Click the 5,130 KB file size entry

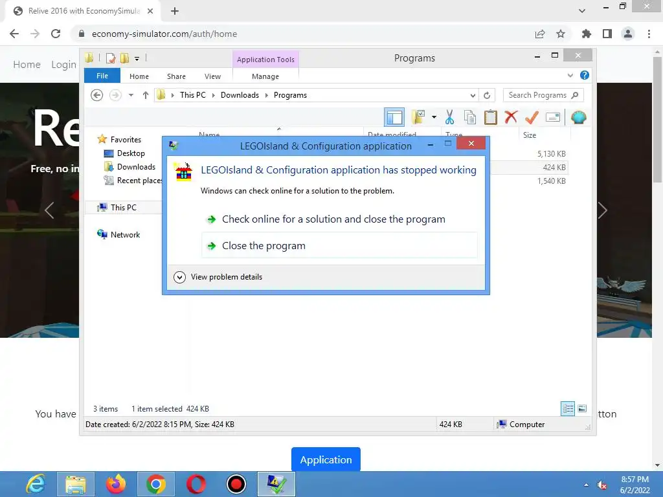(552, 154)
